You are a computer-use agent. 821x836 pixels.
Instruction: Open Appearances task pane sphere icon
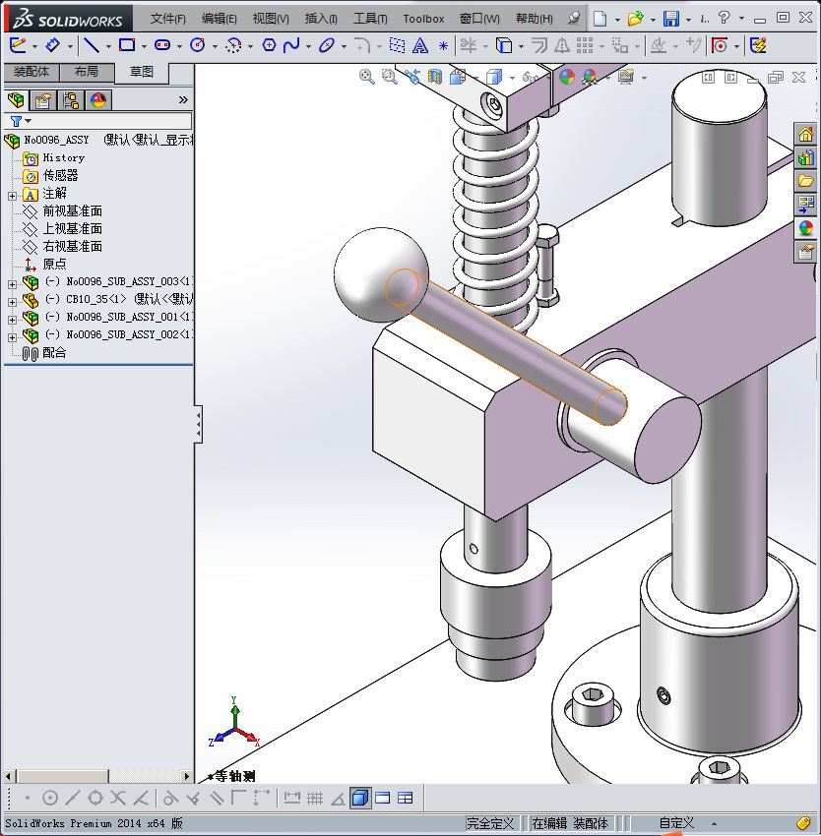pos(806,227)
